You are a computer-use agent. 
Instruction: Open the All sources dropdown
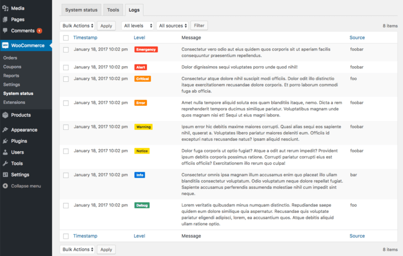tap(172, 26)
